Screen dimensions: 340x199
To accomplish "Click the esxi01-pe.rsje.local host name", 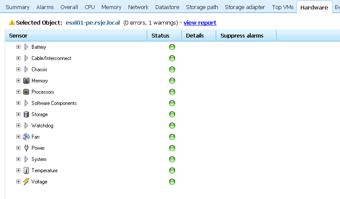I will [93, 22].
